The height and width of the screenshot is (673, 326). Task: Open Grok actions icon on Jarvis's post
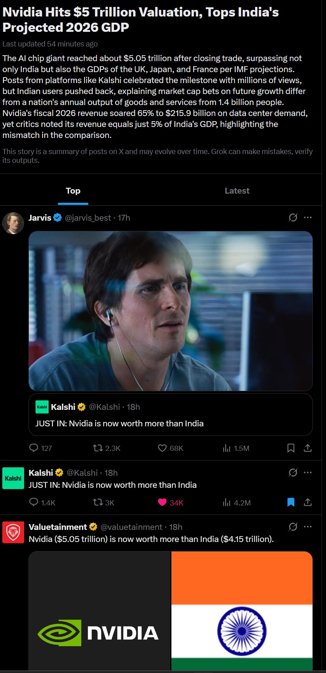[x=293, y=217]
